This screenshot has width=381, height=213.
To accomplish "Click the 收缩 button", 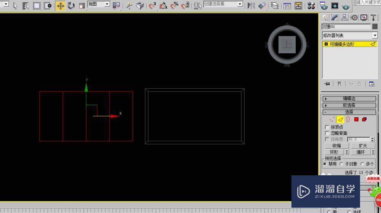I will pos(337,146).
